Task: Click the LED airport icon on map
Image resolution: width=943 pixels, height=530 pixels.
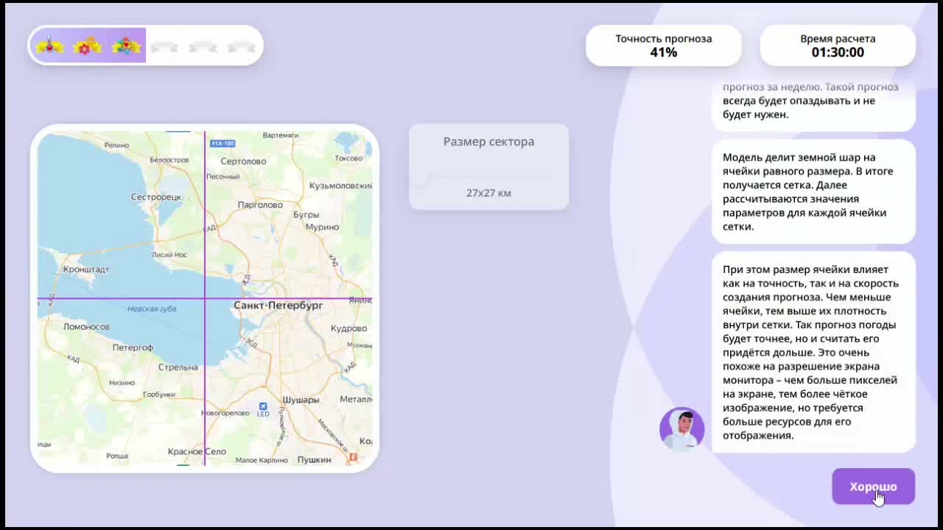Action: pyautogui.click(x=263, y=406)
